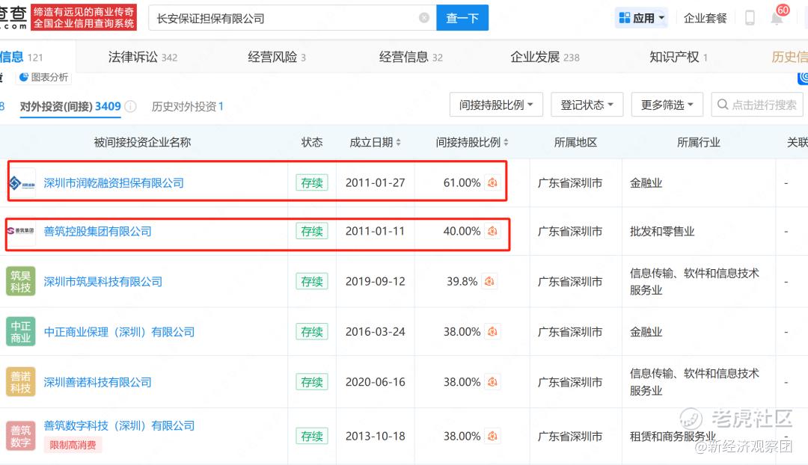Viewport: 808px width, 465px height.
Task: Click the 限制高消费 risk tag
Action: point(73,445)
